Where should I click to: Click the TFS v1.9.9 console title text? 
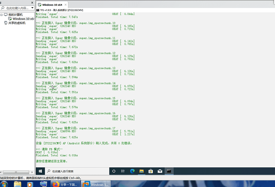coord(61,10)
